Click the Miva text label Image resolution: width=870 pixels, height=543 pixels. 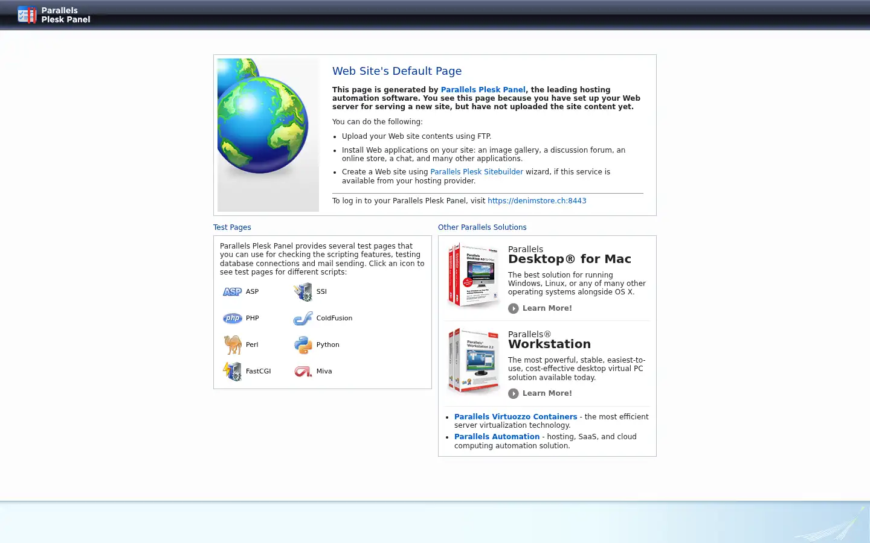tap(324, 372)
